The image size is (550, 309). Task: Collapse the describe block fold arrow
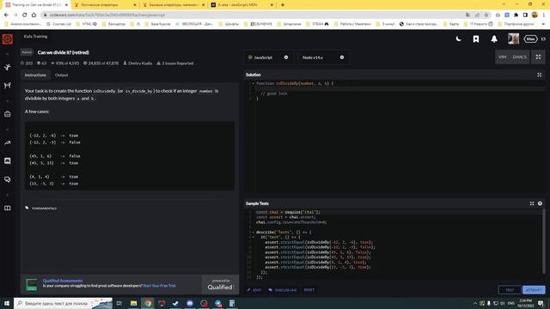tap(254, 232)
